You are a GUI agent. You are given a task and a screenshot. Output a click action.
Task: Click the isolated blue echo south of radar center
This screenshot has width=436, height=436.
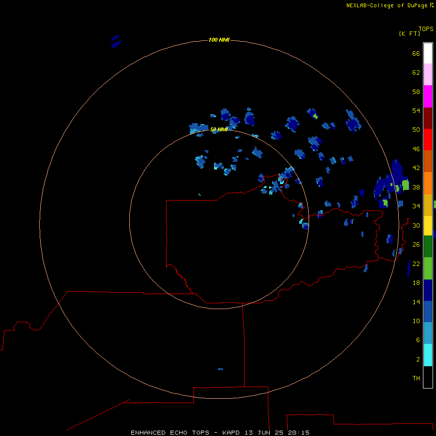(x=220, y=369)
